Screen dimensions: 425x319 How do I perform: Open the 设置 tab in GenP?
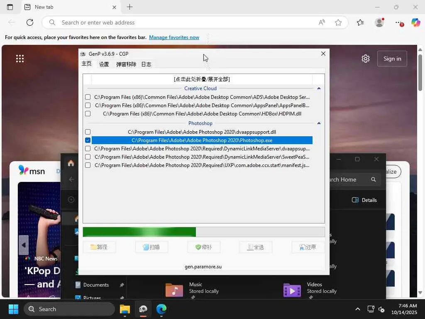tap(104, 64)
